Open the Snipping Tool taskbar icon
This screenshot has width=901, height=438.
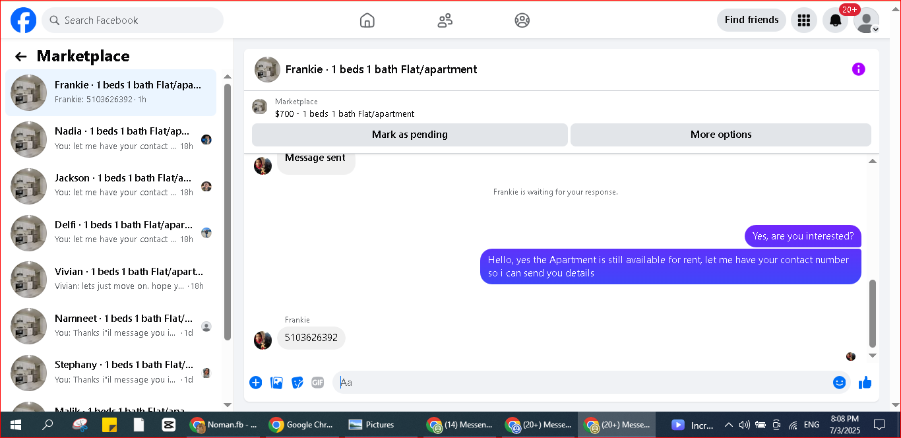tap(79, 425)
